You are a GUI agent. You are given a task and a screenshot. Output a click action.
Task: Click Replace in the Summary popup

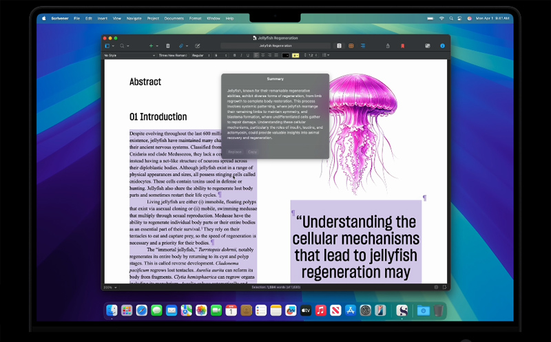[x=235, y=151]
